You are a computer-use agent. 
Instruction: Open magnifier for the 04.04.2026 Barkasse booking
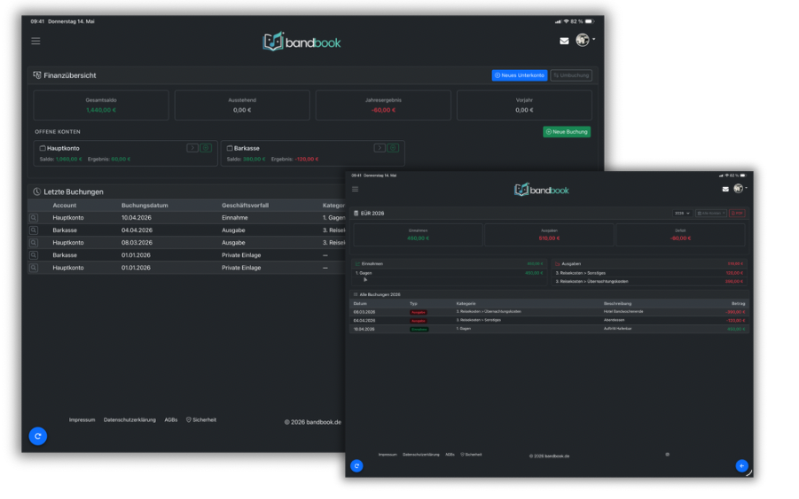point(34,230)
